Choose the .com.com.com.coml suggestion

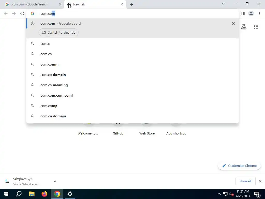tap(132, 95)
